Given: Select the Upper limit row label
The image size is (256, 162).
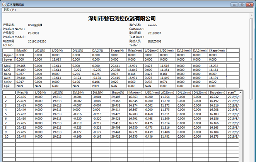Looking at the screenshot, I should click(9, 55).
